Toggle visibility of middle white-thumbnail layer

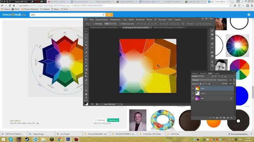[193, 93]
